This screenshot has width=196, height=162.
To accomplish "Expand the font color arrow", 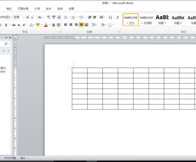I will 49,25.
